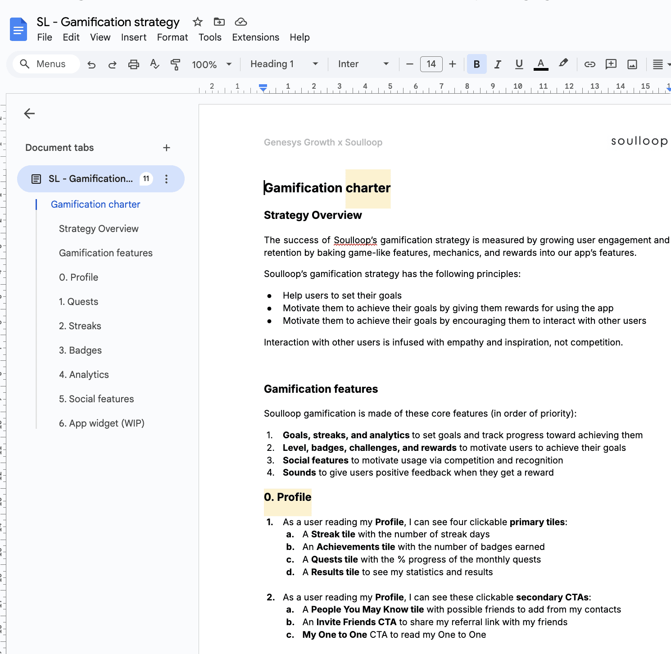Open the Help menu
This screenshot has width=671, height=654.
[x=299, y=37]
